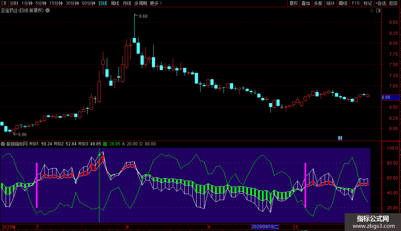The height and width of the screenshot is (231, 401).
Task: Click the window split icon in chart corner
Action: tap(378, 11)
